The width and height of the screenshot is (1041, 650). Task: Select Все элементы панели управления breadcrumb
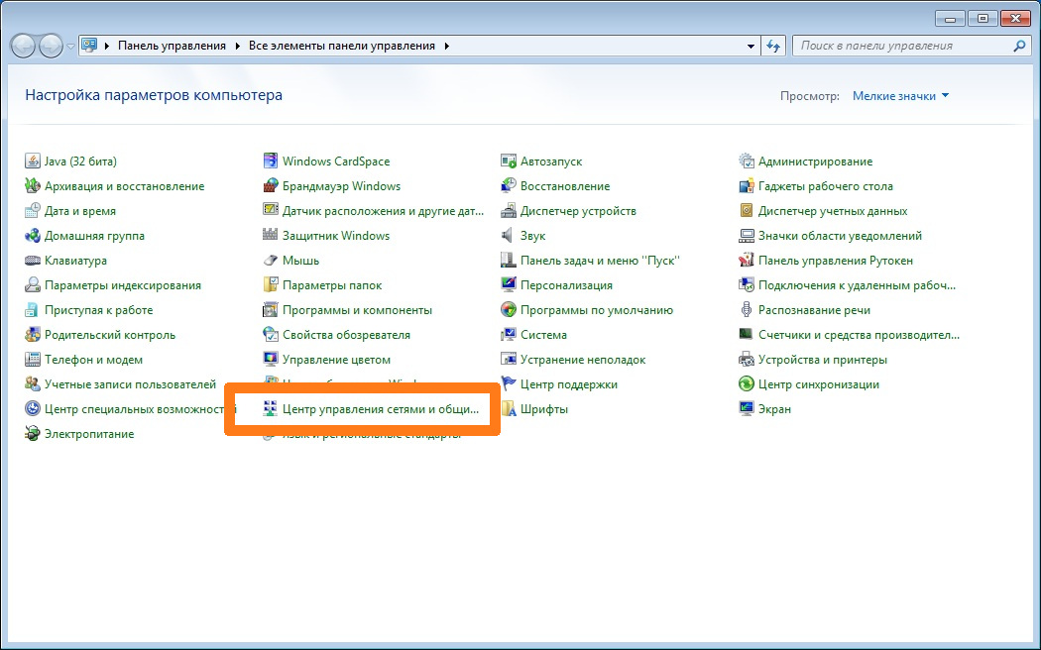point(341,46)
